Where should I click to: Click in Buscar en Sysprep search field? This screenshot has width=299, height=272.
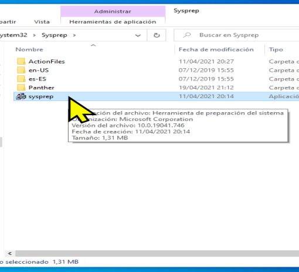coord(236,35)
